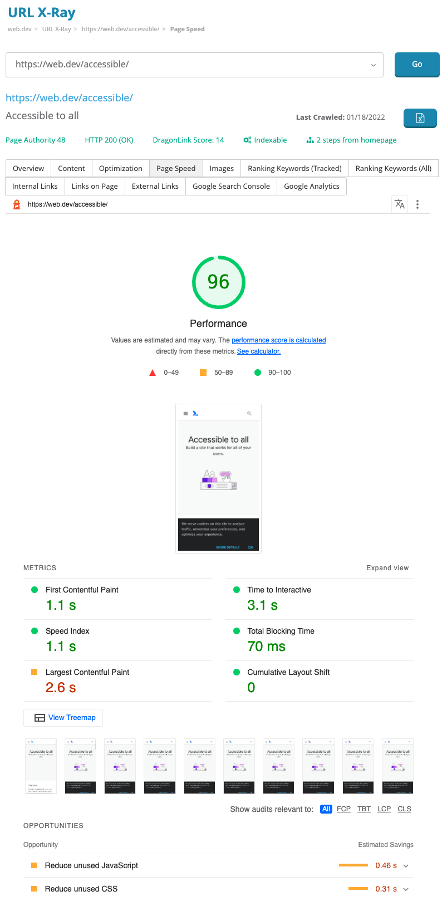Open the three-dot options menu
Viewport: 447px width, 901px height.
click(417, 204)
